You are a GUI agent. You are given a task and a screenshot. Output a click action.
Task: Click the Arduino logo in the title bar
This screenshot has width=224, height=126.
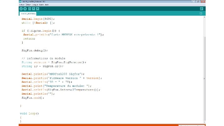(20, 2)
